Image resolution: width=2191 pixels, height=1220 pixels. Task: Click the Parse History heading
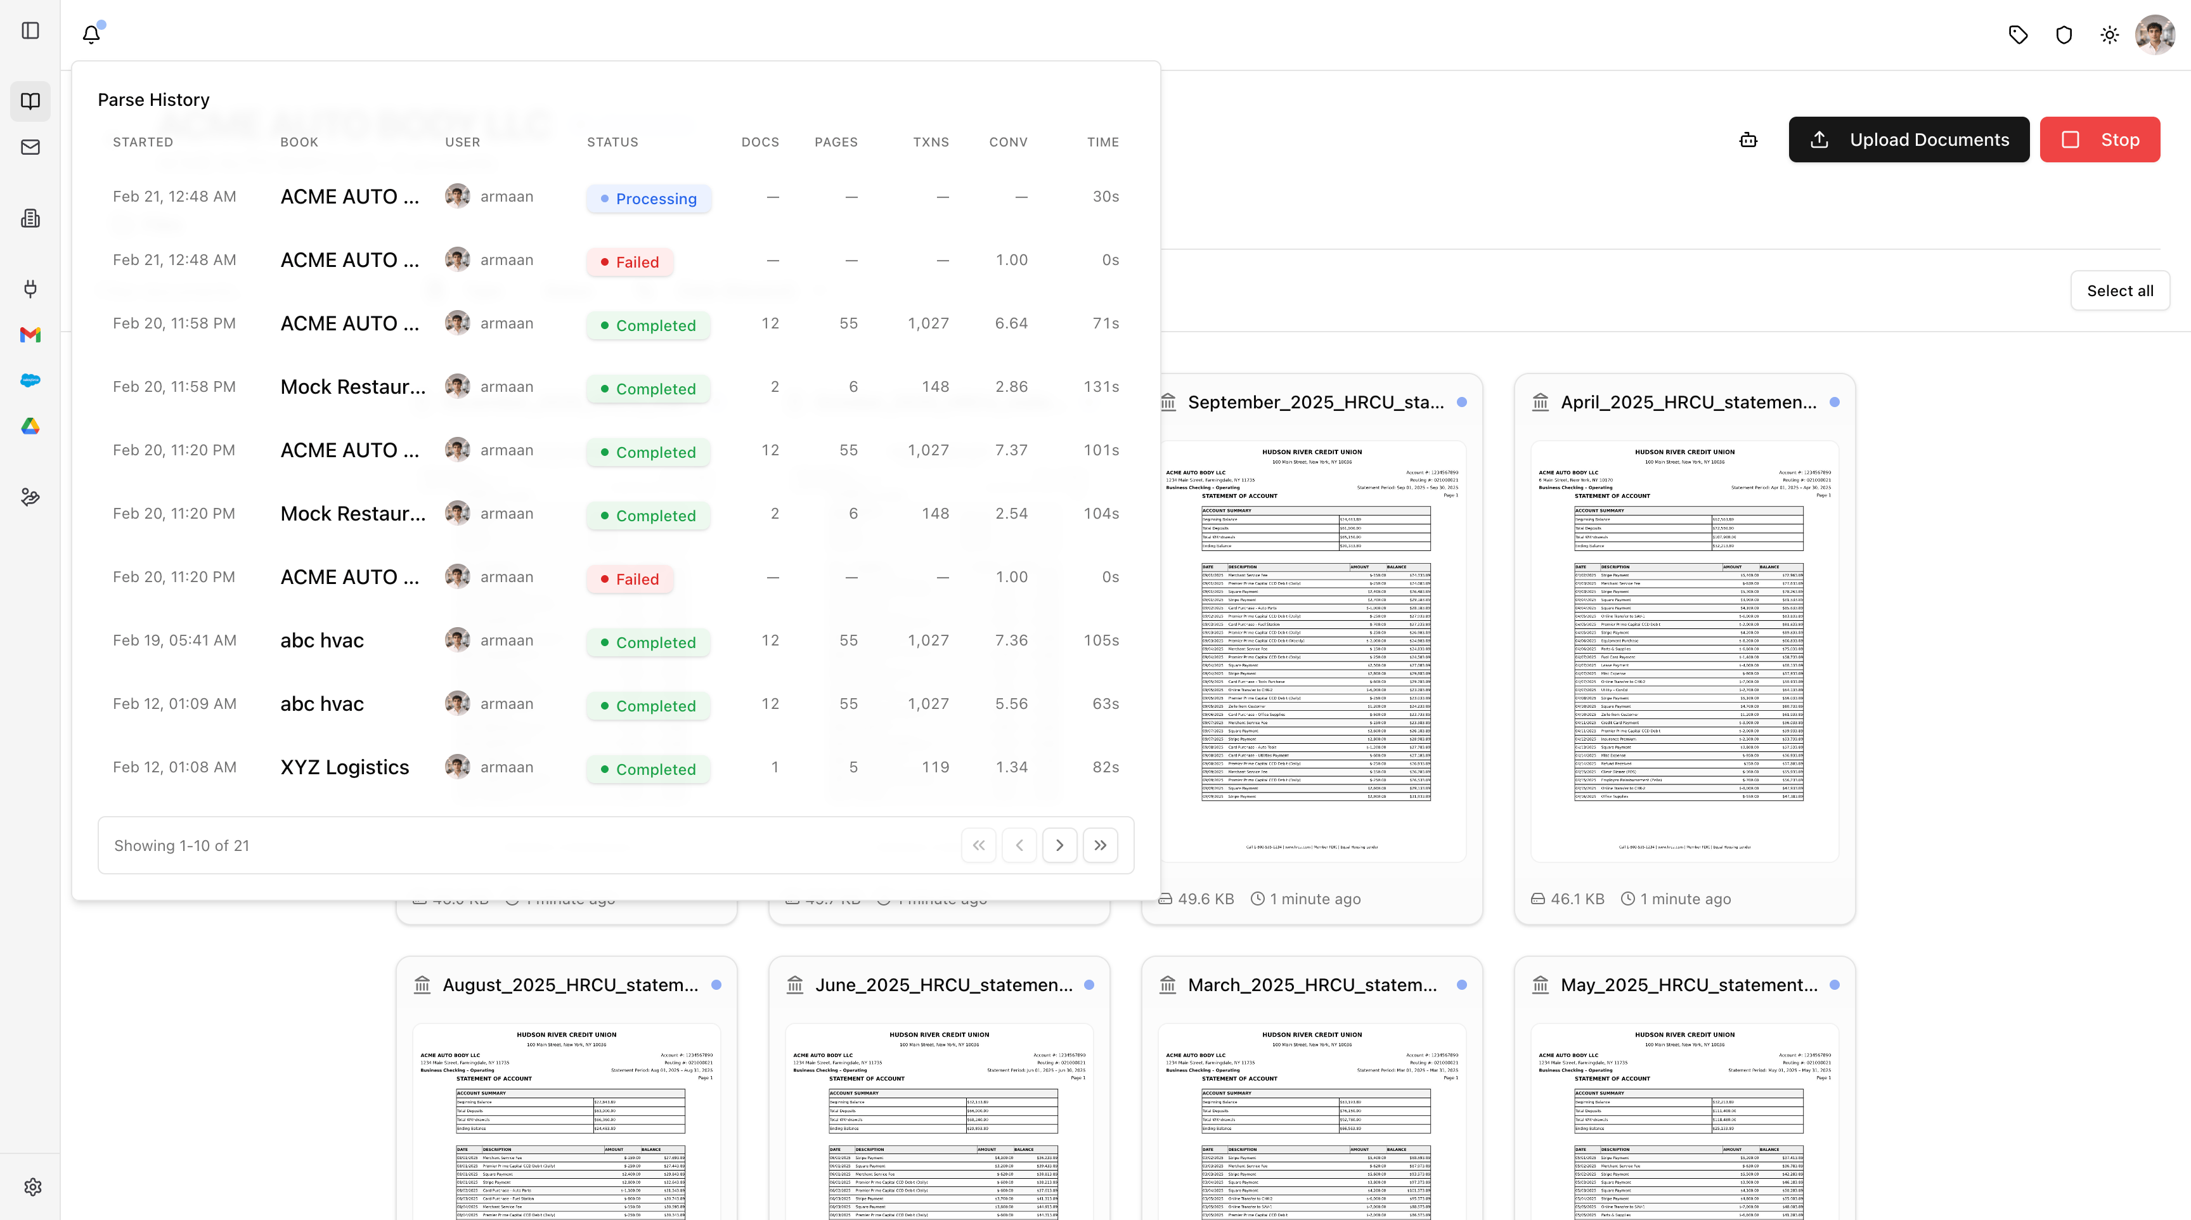pos(153,100)
